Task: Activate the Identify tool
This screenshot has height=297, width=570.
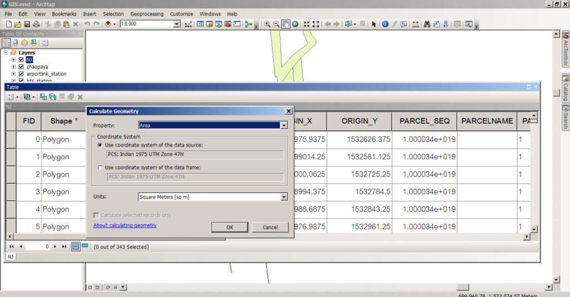Action: click(x=385, y=24)
